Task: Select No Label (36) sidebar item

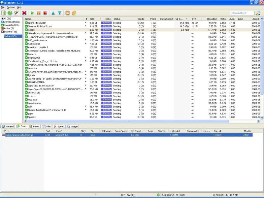Action: 13,36
